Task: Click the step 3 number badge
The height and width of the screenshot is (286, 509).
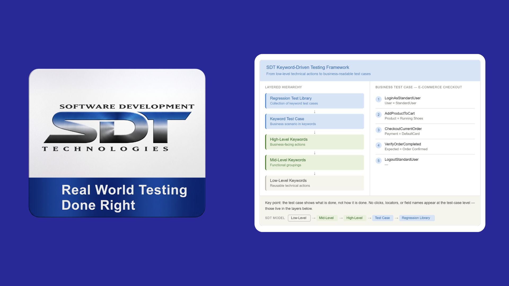Action: [x=378, y=130]
